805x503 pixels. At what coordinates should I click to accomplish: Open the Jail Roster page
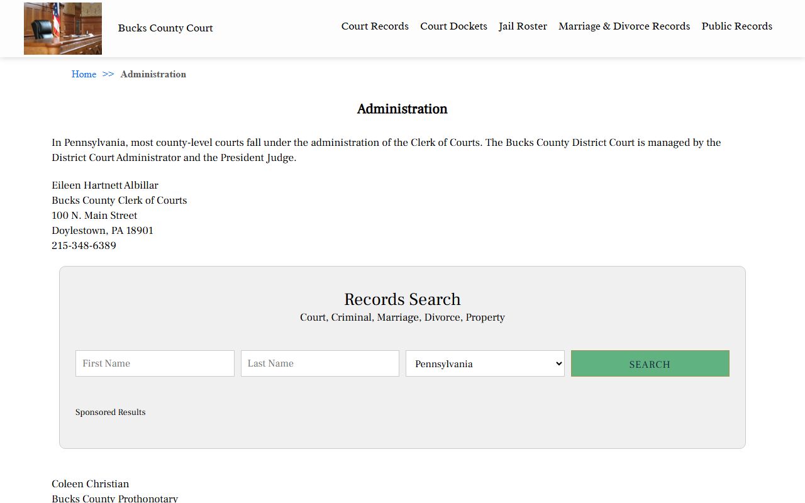523,26
